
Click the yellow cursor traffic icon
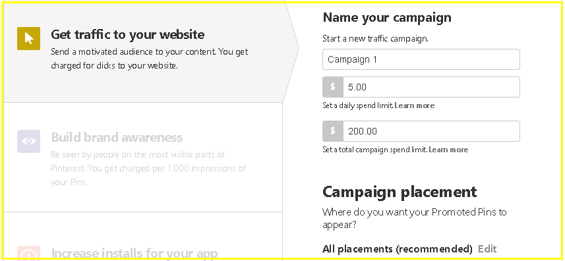click(x=29, y=38)
